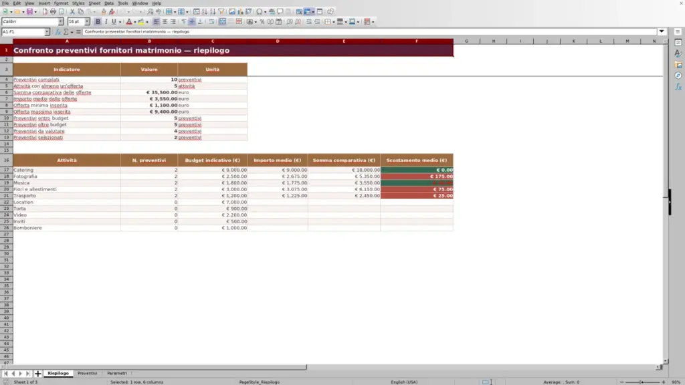Screen dimensions: 685x385
Task: Click the formula input line
Action: pyautogui.click(x=369, y=32)
